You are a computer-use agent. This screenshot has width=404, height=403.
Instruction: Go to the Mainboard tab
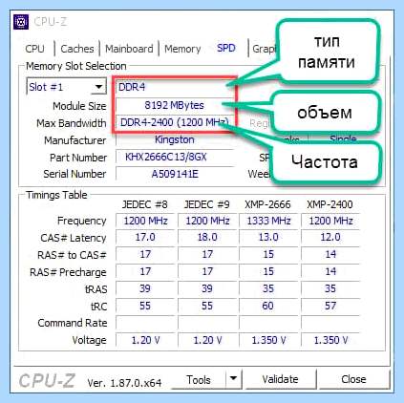point(129,49)
